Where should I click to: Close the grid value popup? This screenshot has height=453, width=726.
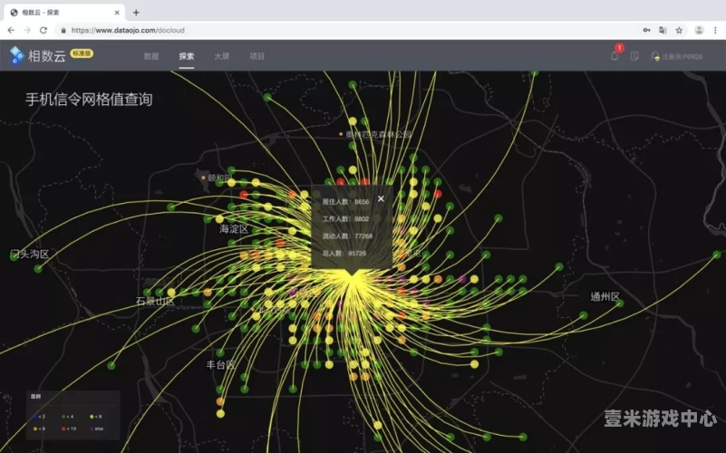[381, 198]
